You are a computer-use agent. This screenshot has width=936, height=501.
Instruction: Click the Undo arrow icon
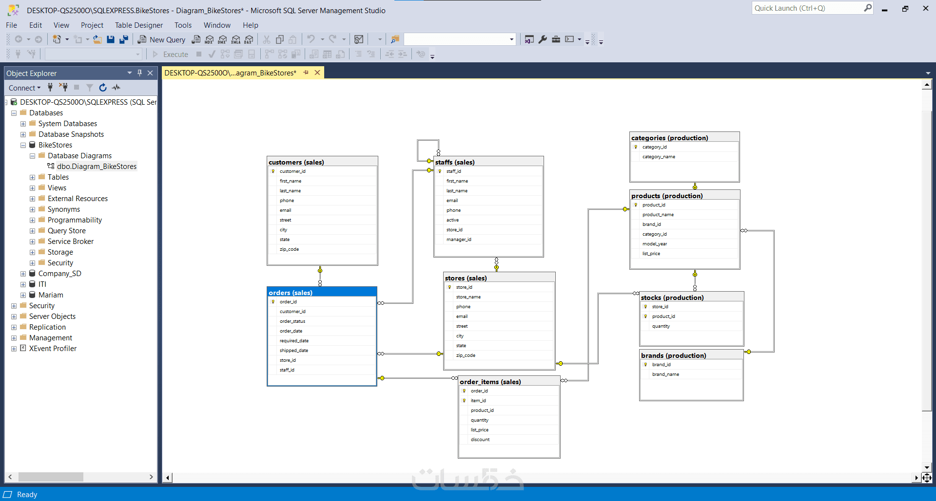pos(311,39)
